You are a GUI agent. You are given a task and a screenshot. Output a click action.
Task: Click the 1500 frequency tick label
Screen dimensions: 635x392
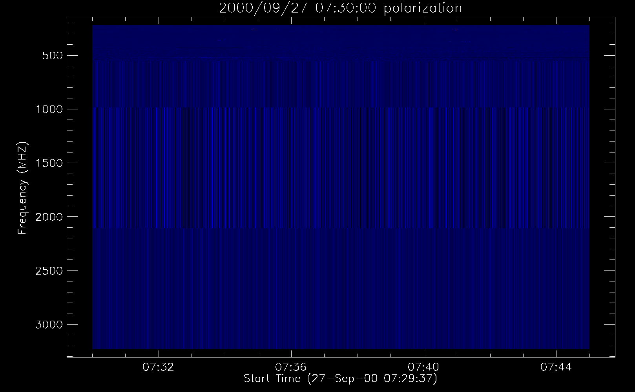pyautogui.click(x=49, y=163)
